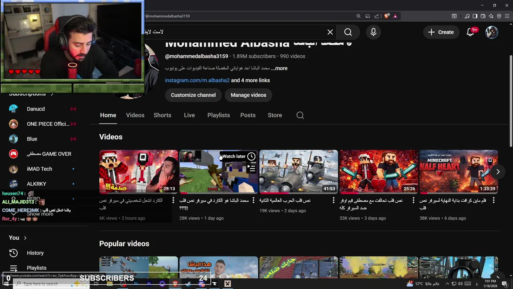Viewport: 513px width, 289px height.
Task: Open options menu for the 6K views video
Action: point(173,200)
